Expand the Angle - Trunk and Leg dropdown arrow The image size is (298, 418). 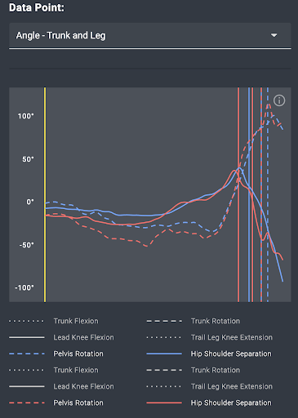pyautogui.click(x=274, y=35)
